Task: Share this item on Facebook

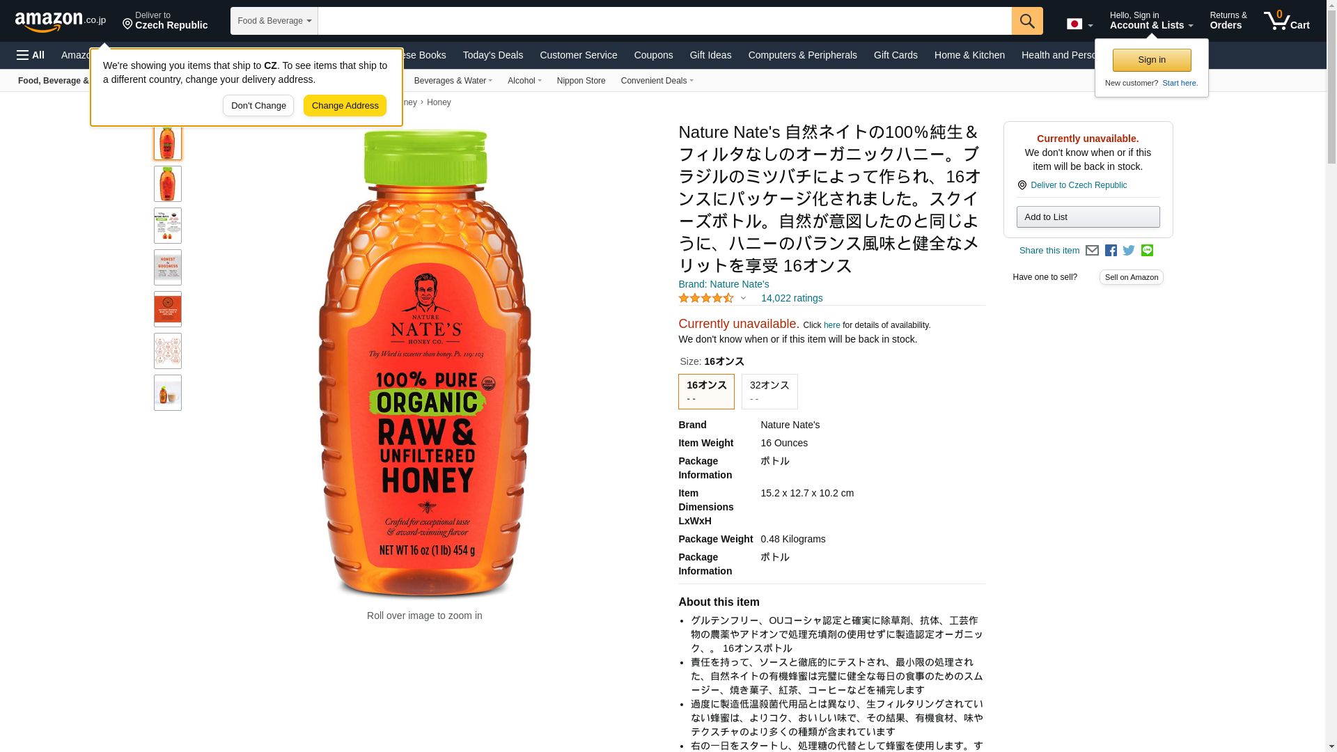Action: coord(1111,251)
